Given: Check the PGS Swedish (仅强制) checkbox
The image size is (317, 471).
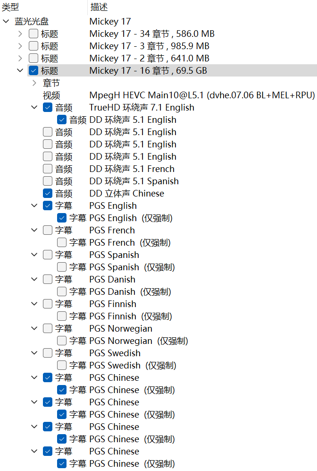Looking at the screenshot, I should (x=61, y=366).
